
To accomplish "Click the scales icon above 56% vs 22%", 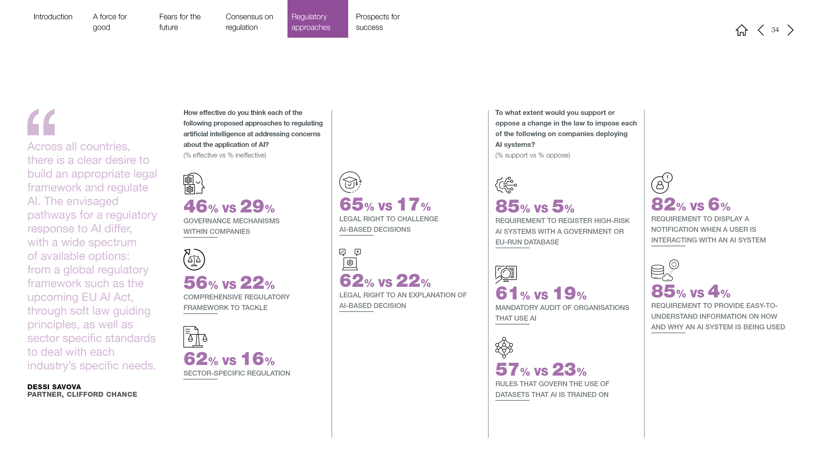I will coord(194,259).
